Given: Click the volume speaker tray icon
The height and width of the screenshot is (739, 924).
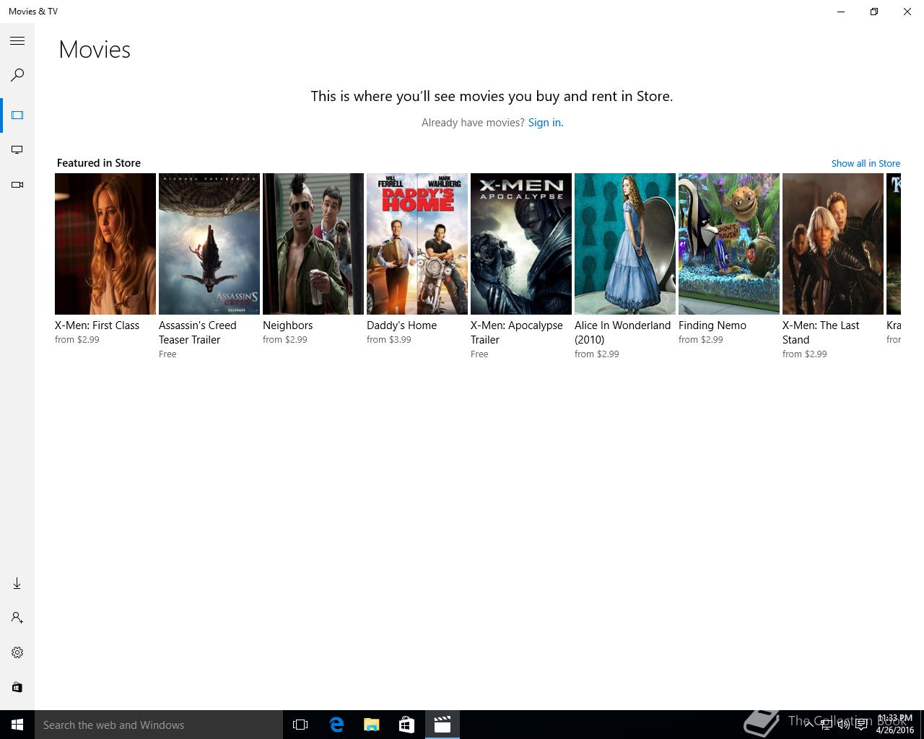Looking at the screenshot, I should click(843, 725).
